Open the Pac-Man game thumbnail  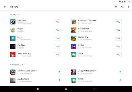coord(13,47)
